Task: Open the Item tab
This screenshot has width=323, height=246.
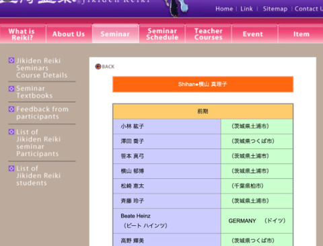Action: pyautogui.click(x=301, y=34)
